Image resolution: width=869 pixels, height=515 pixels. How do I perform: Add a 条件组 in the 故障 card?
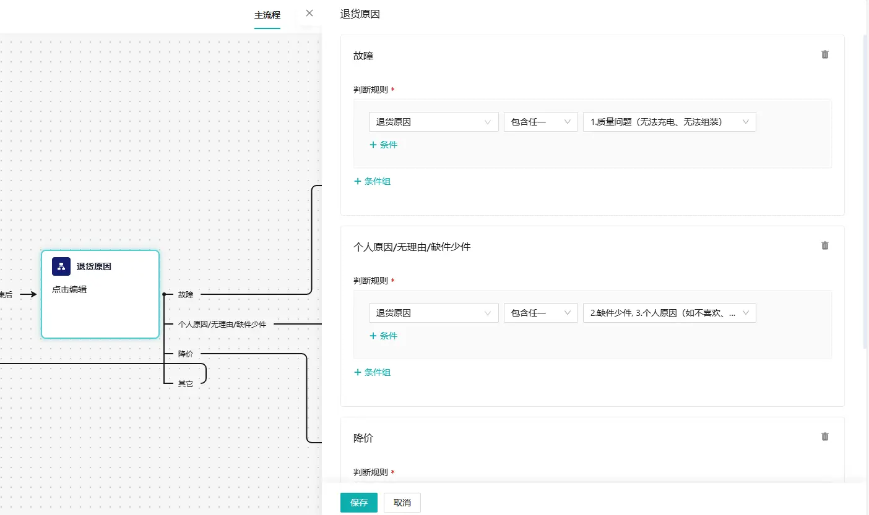point(372,181)
